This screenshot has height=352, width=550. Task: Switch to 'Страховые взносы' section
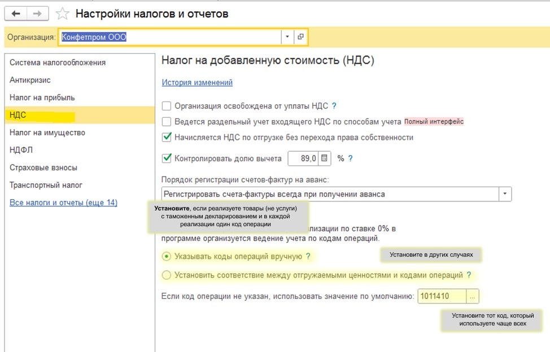click(43, 168)
